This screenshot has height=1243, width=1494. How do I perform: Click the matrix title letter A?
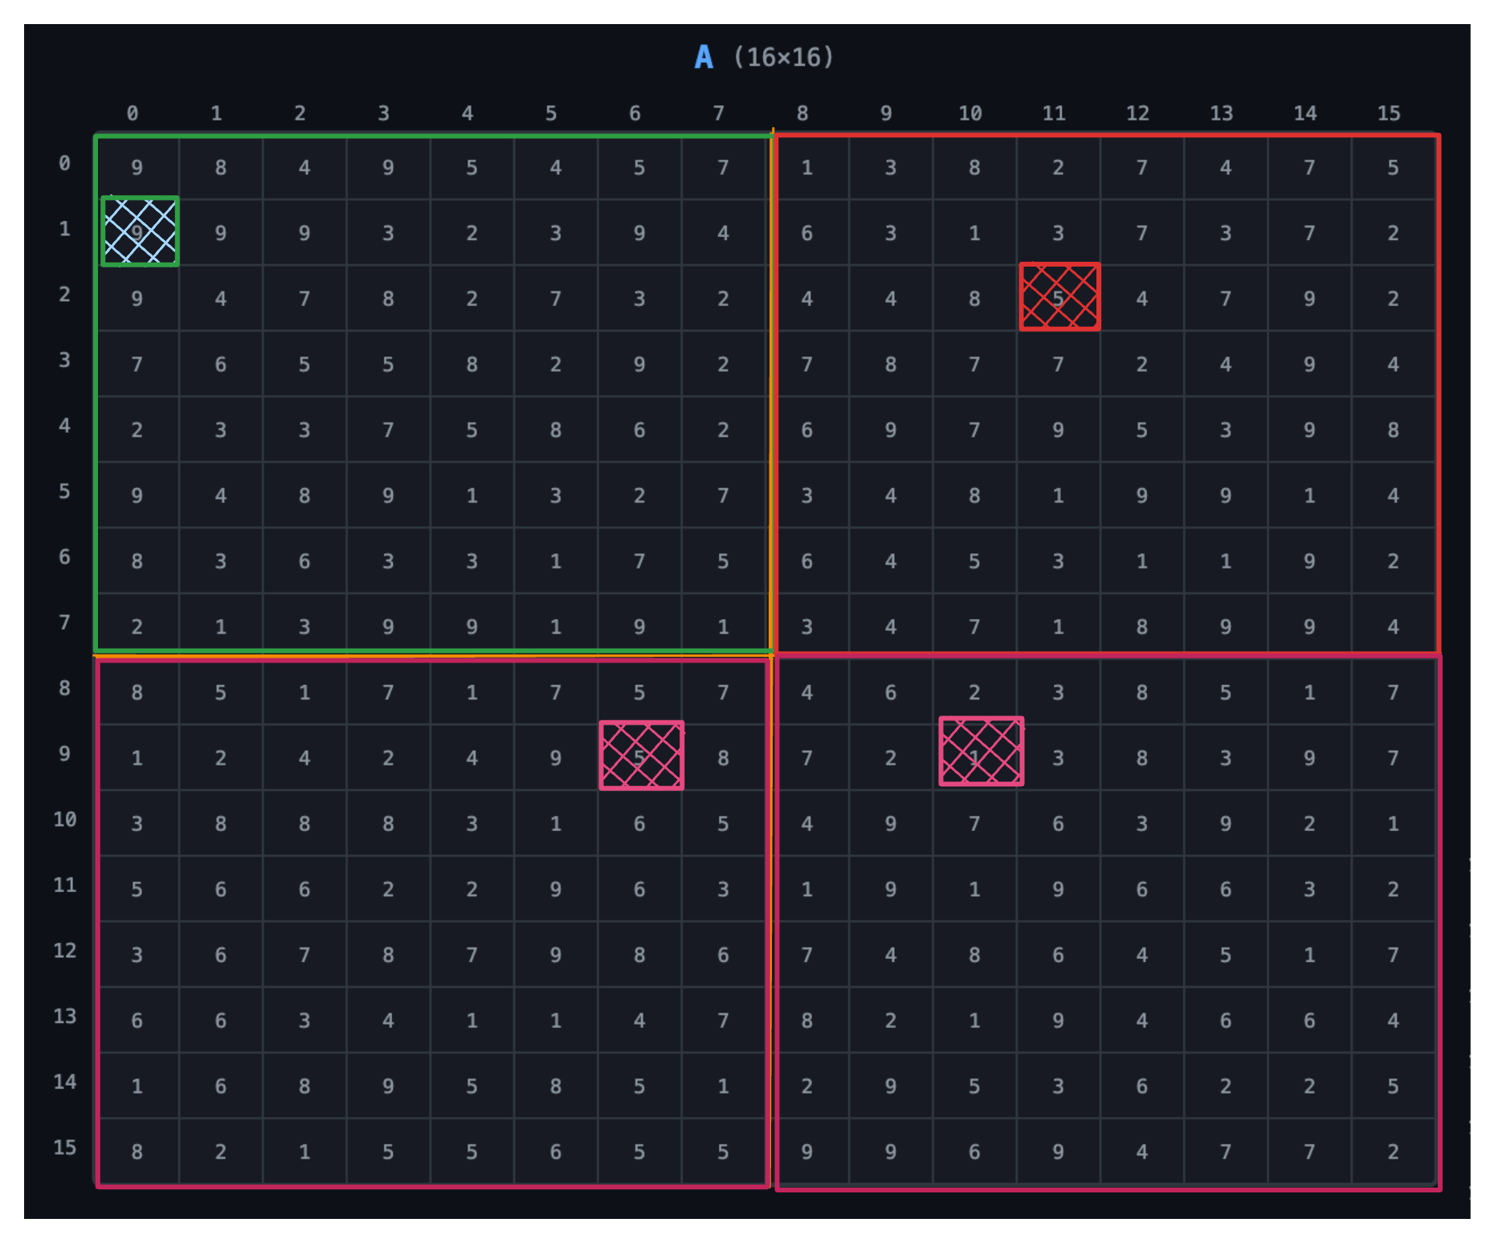(x=704, y=58)
